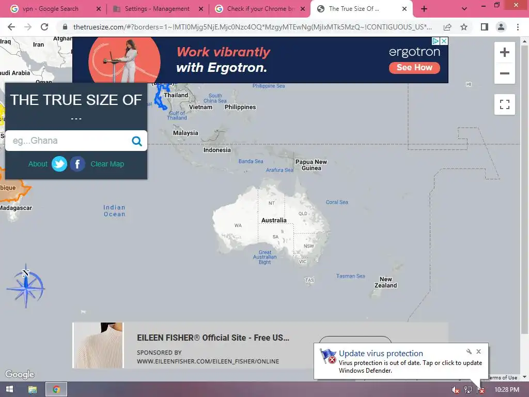Click the Google logo on map

20,374
